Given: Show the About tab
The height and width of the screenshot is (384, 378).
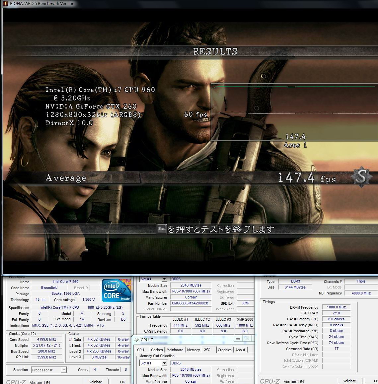Looking at the screenshot, I should pyautogui.click(x=240, y=350).
